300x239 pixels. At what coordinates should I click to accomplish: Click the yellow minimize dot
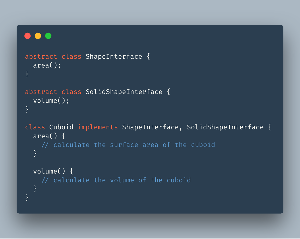[x=38, y=36]
